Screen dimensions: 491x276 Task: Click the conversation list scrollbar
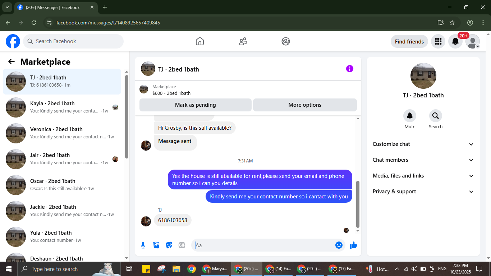127,116
